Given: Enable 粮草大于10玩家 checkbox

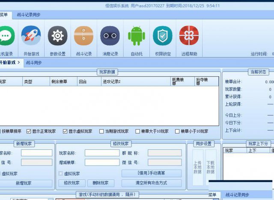Looking at the screenshot, I should coord(138,131).
